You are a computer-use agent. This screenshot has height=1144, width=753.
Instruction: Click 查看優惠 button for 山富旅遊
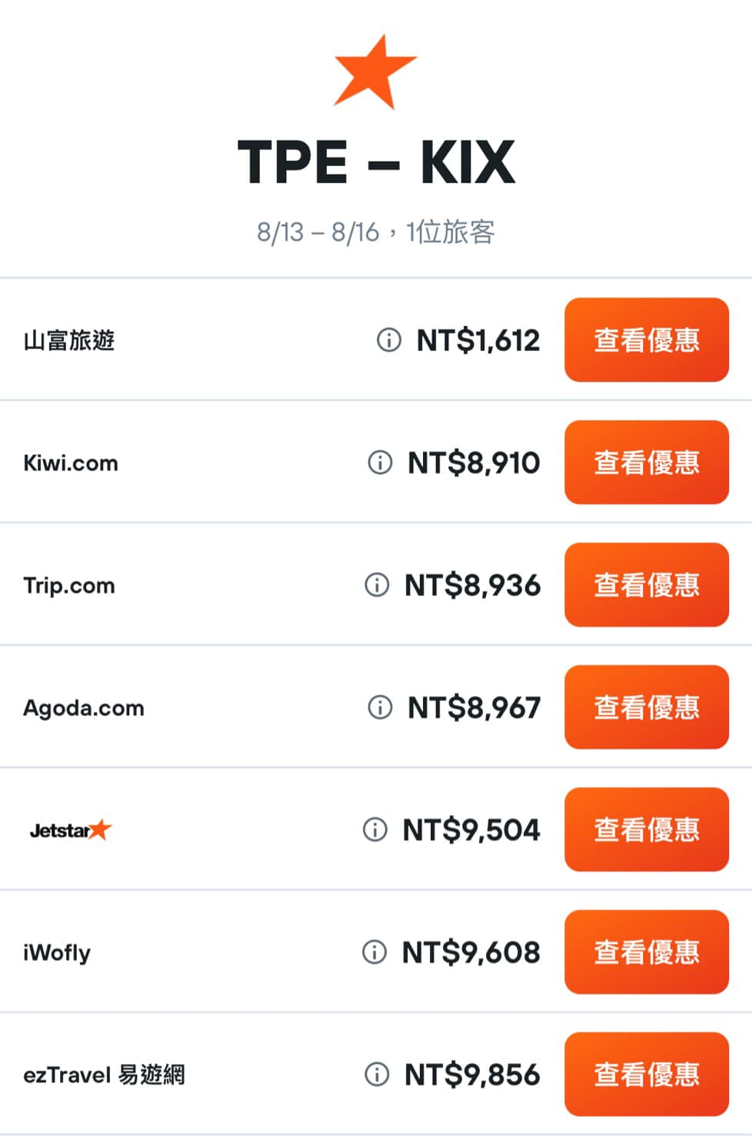646,340
